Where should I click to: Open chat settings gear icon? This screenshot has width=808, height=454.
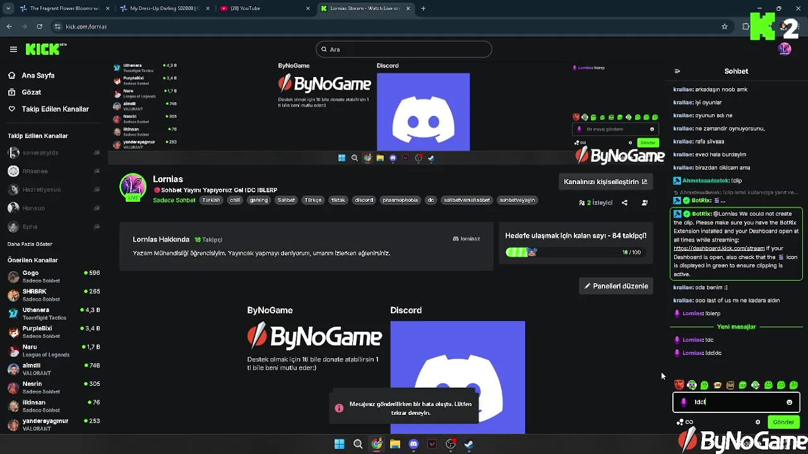coord(758,422)
